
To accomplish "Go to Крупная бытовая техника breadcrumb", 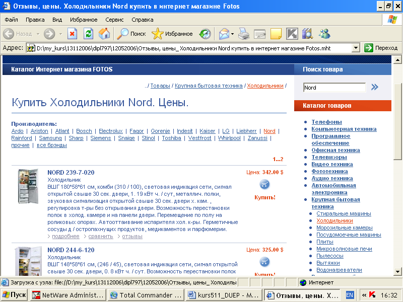I will (209, 86).
